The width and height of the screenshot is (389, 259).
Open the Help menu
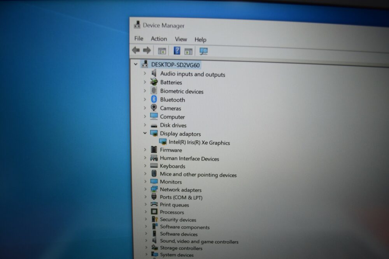[x=200, y=40]
